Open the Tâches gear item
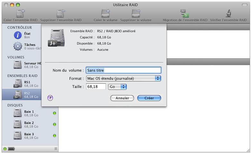Image resolution: width=251 pixels, height=153 pixels. click(x=18, y=46)
